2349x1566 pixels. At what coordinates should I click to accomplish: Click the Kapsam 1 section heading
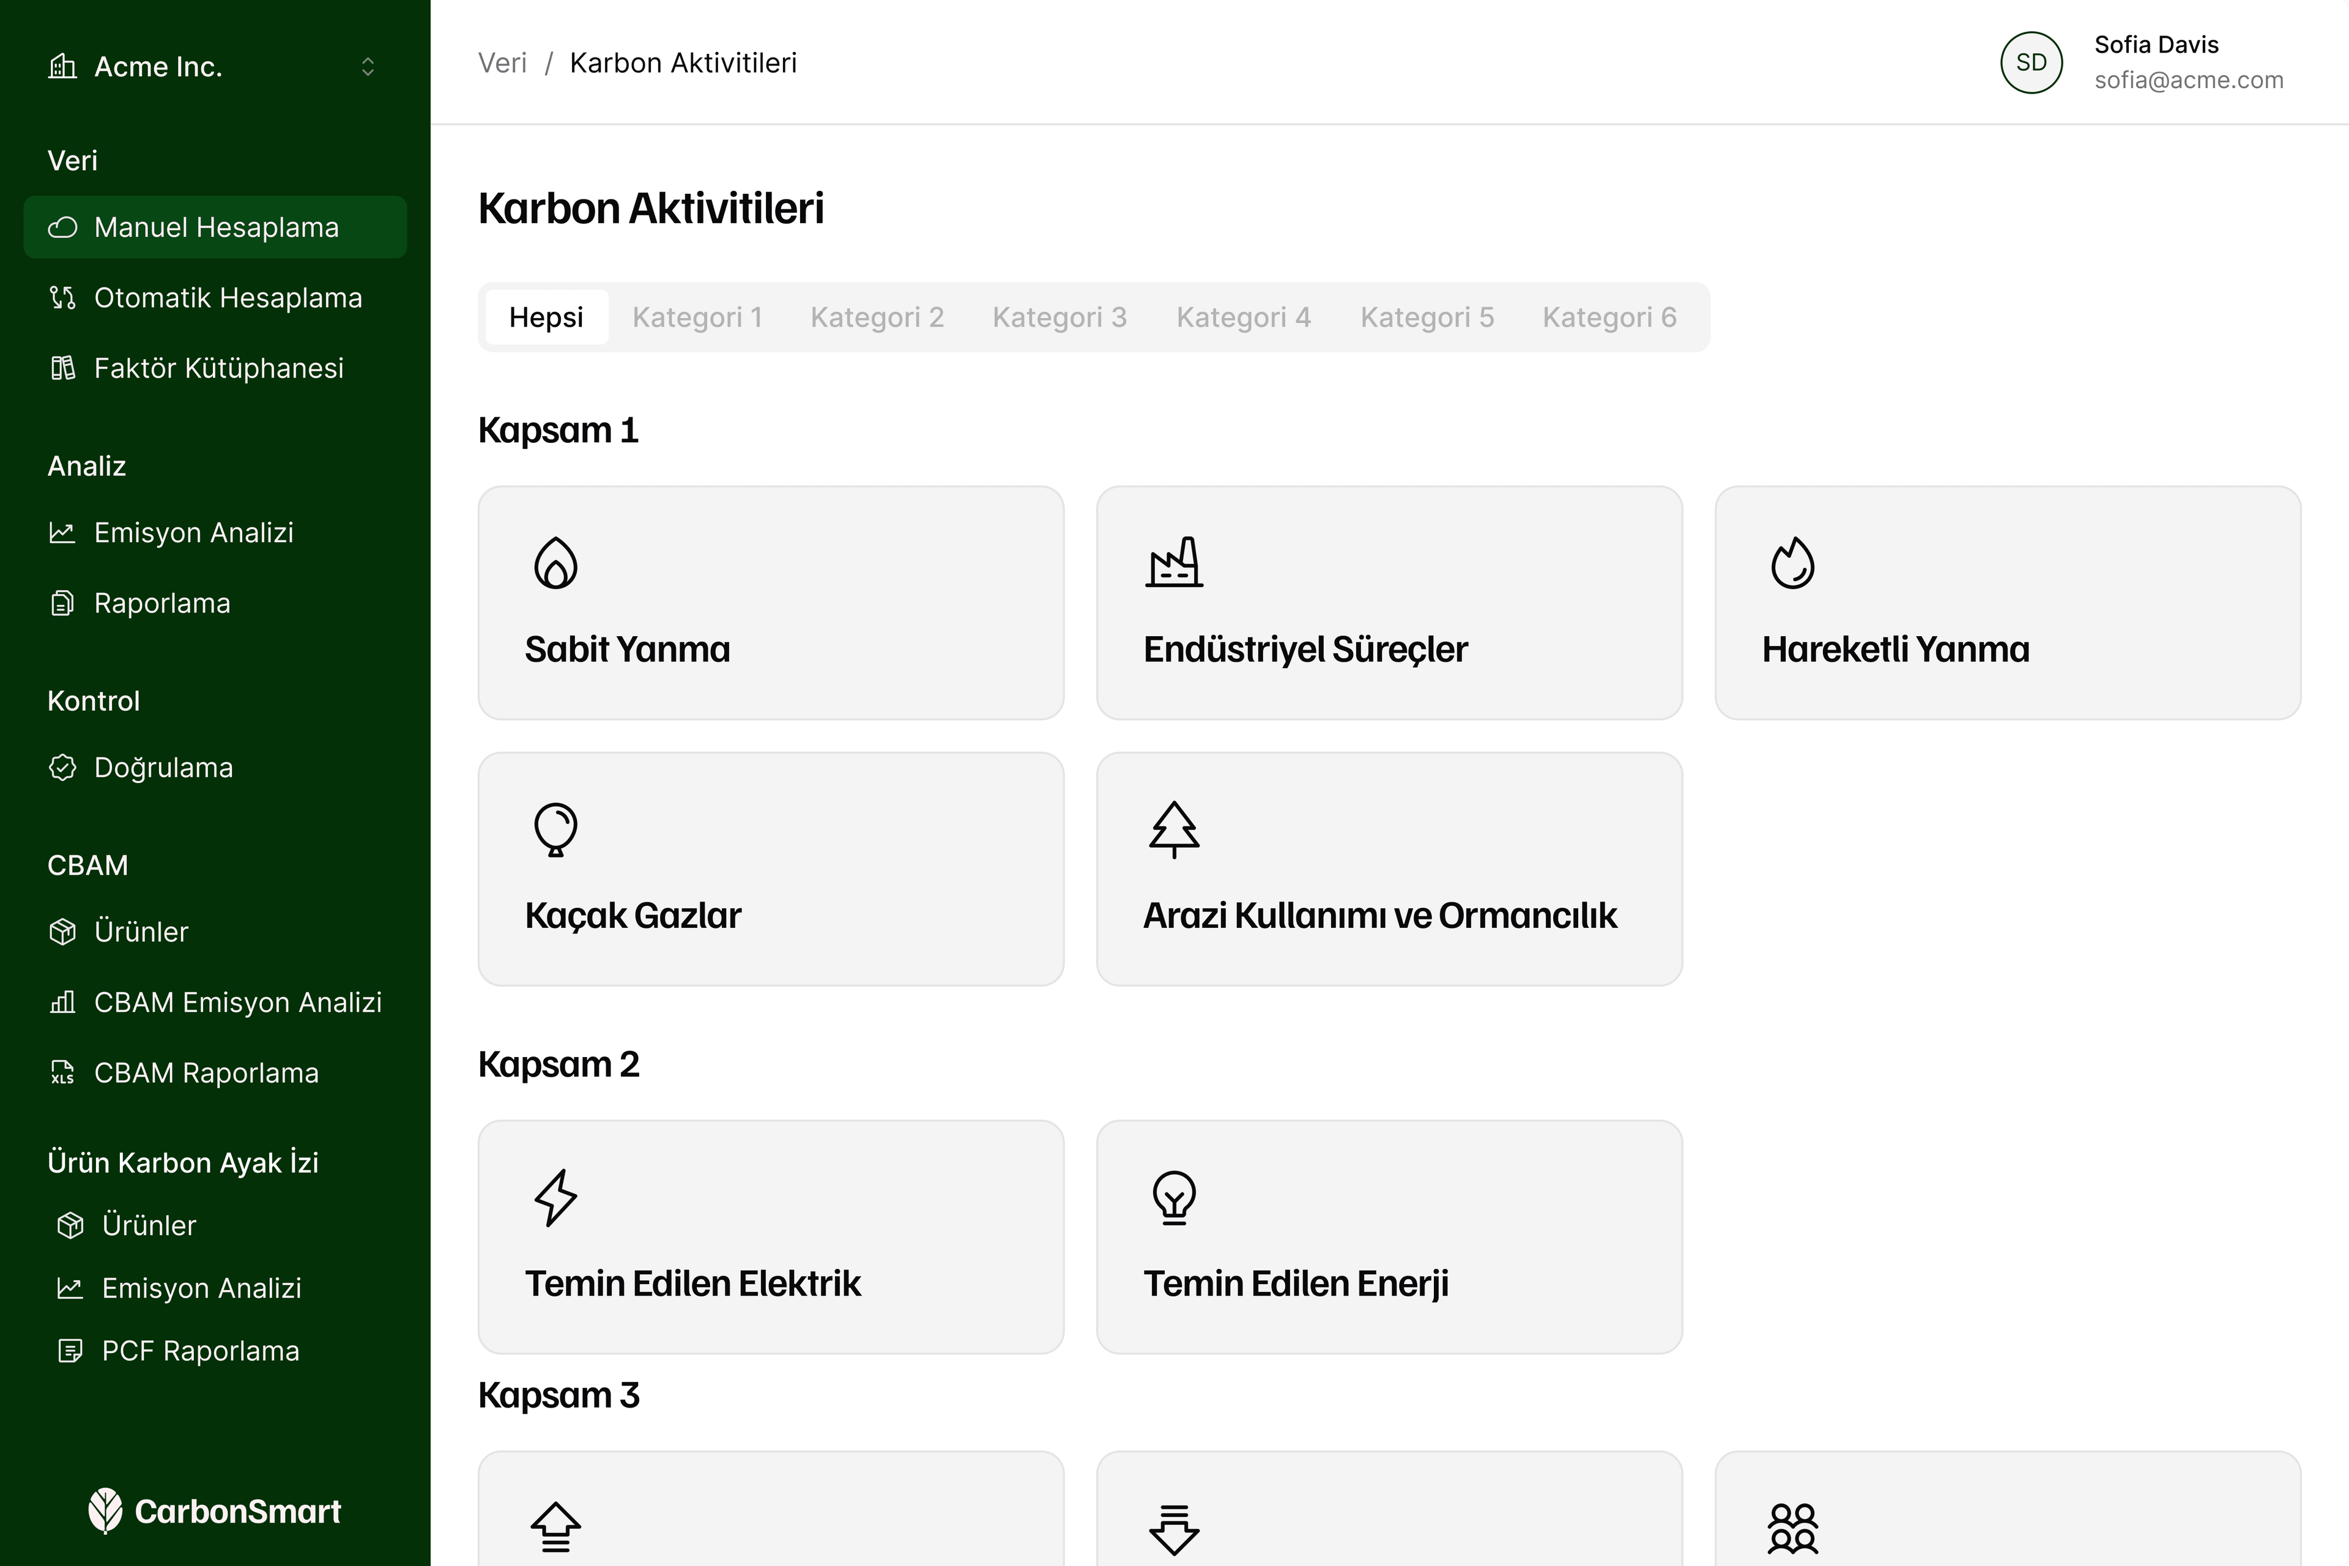pos(558,431)
